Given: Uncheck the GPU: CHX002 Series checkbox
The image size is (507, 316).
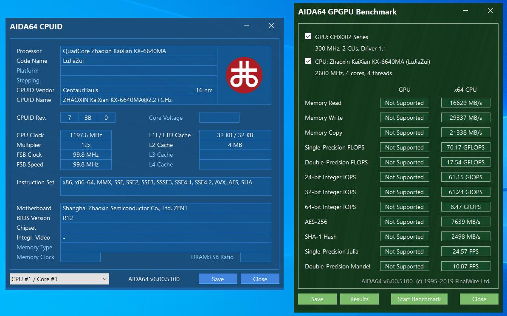Looking at the screenshot, I should point(308,37).
